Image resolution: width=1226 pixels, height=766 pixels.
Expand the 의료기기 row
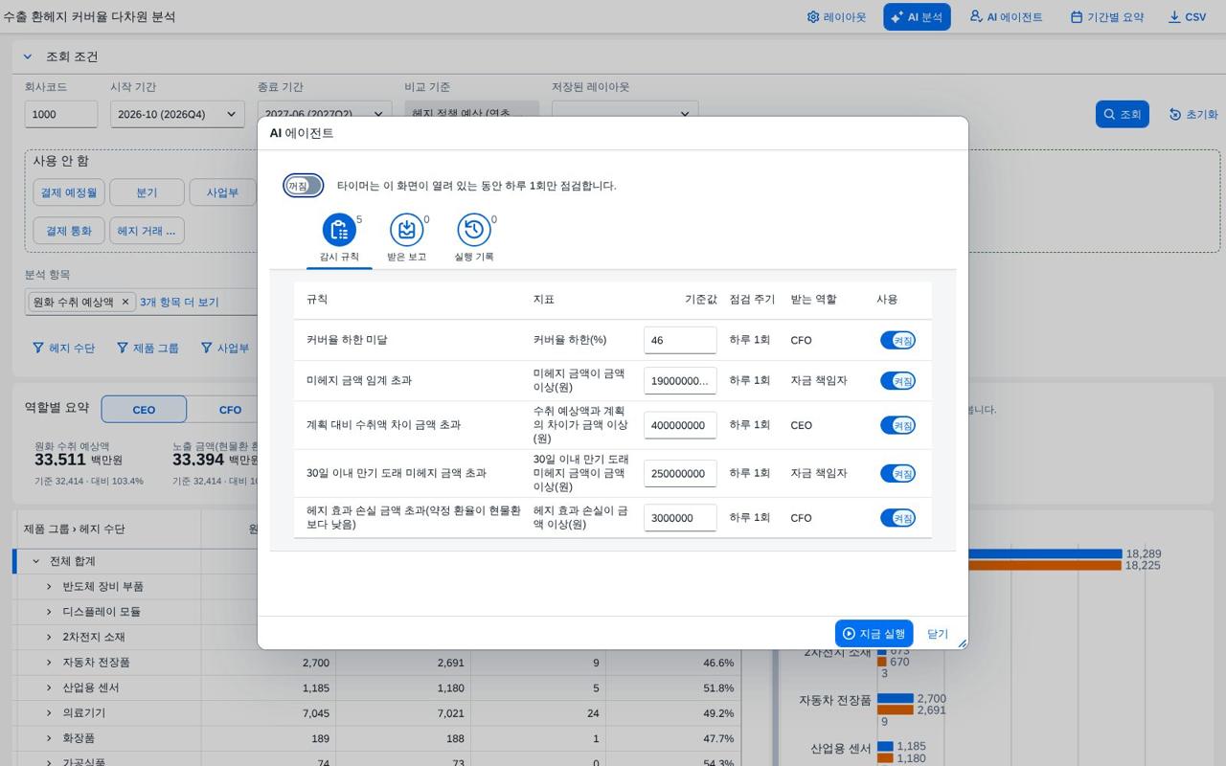pos(49,713)
